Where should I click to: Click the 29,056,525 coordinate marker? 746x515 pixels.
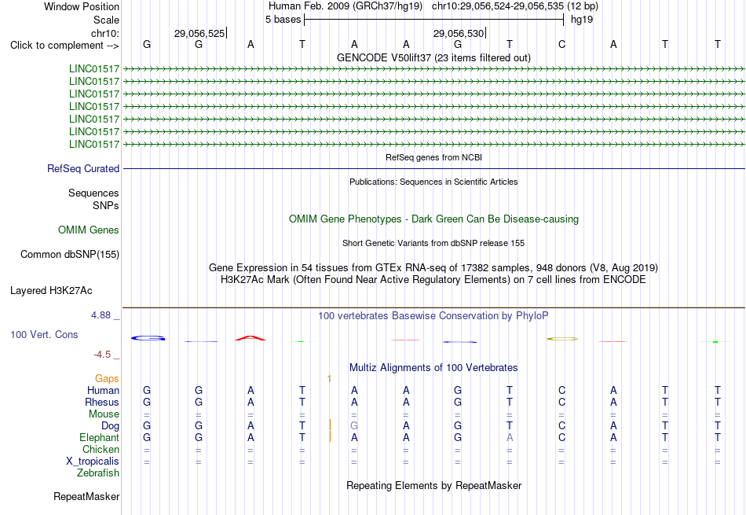199,33
